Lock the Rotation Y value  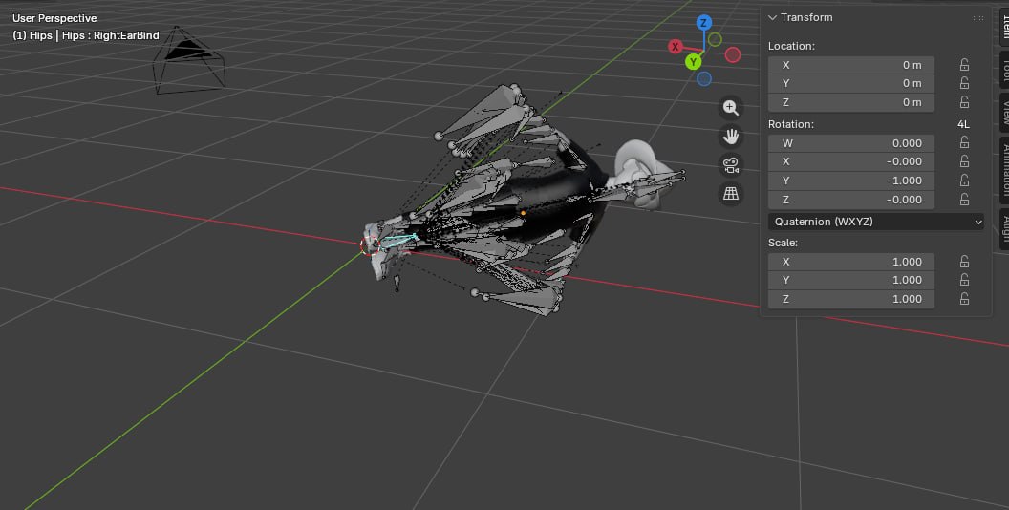964,181
